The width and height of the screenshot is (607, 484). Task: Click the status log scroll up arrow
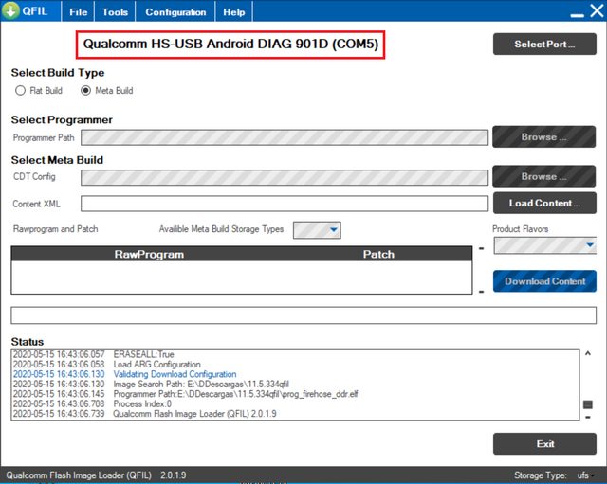pyautogui.click(x=588, y=353)
